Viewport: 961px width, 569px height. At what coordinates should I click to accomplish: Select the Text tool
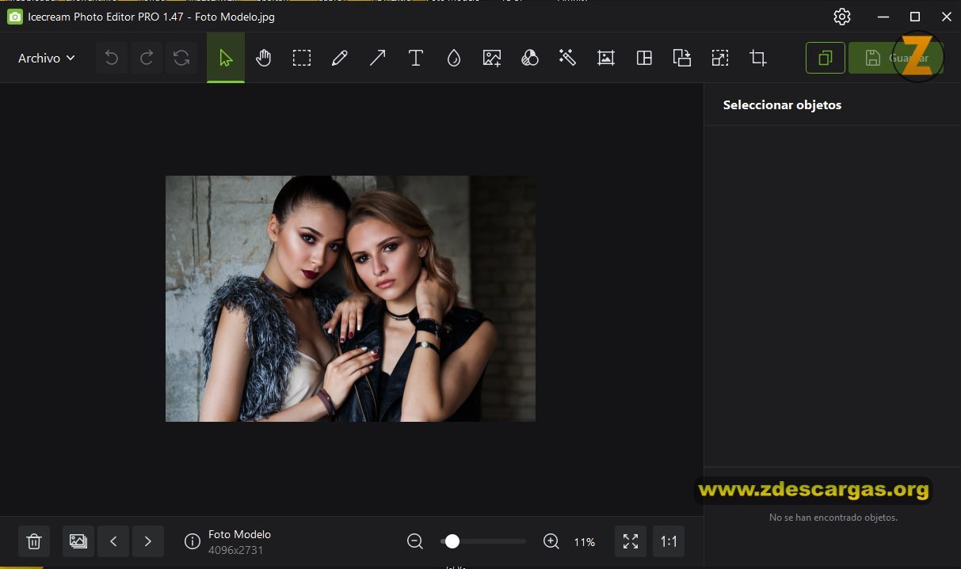tap(416, 58)
